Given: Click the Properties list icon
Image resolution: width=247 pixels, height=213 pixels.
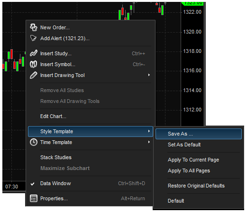Looking at the screenshot, I should click(34, 198).
